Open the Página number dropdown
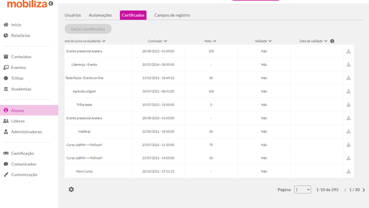Screen dimensions: 369x208 [302, 189]
